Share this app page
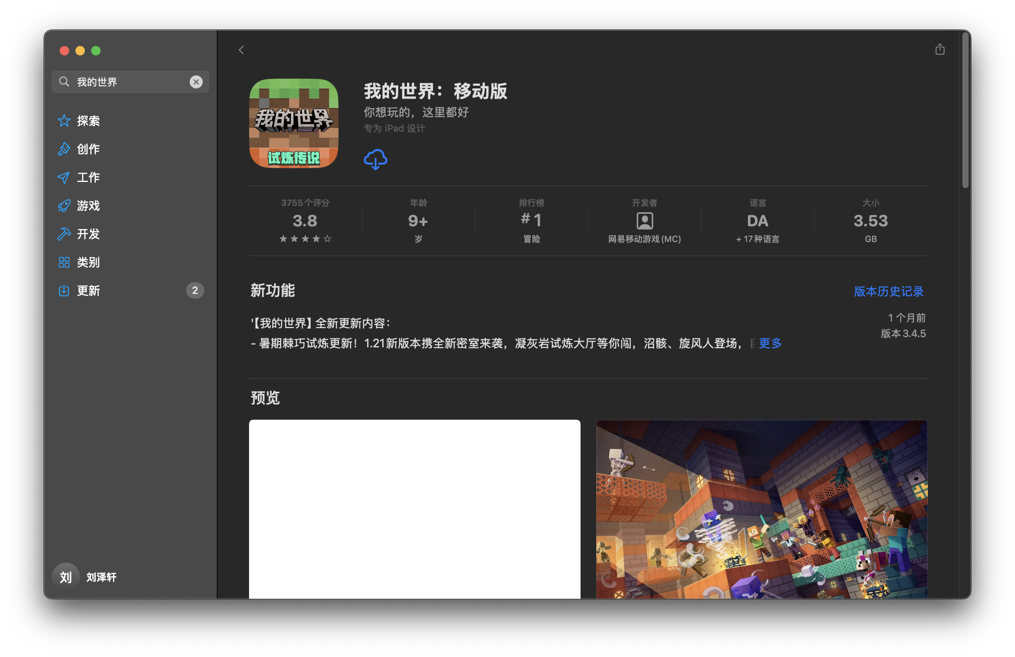This screenshot has width=1015, height=657. coord(940,50)
